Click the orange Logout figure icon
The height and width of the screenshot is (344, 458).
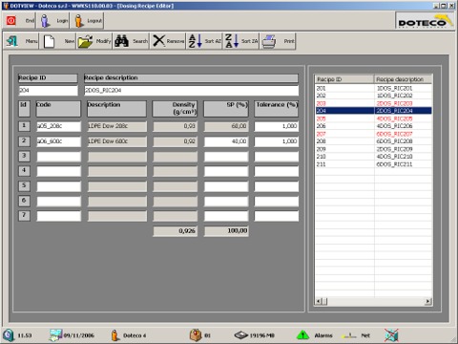tap(79, 21)
